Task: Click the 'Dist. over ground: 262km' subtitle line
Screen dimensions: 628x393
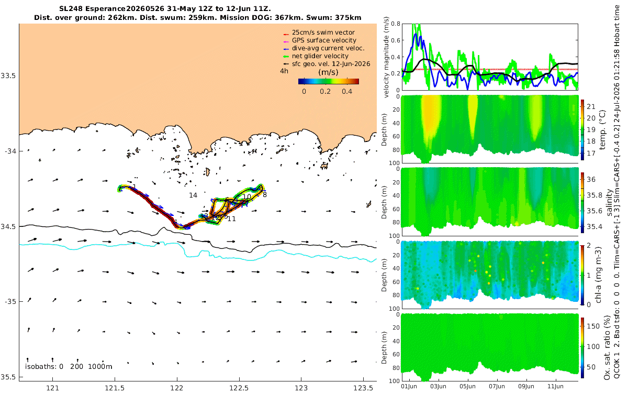Action: pyautogui.click(x=197, y=18)
